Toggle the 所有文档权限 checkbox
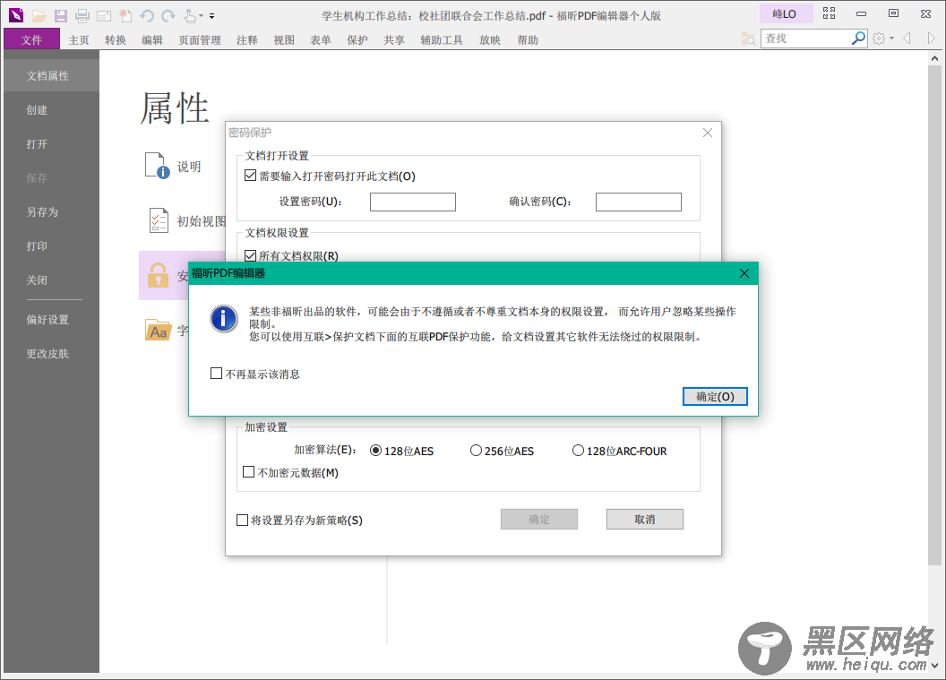Viewport: 946px width, 680px height. [250, 255]
